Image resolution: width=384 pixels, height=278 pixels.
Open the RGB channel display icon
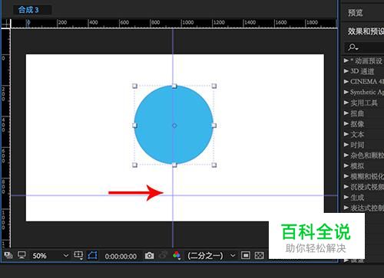[x=177, y=255]
